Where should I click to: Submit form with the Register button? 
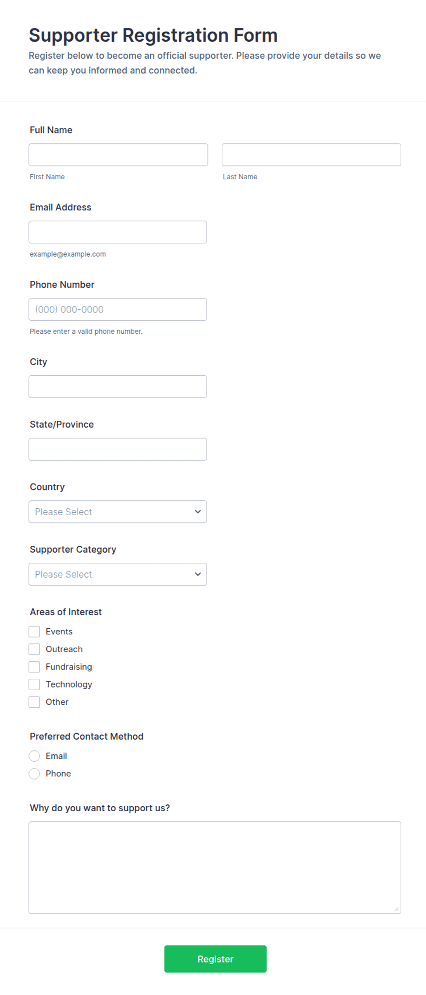tap(215, 959)
